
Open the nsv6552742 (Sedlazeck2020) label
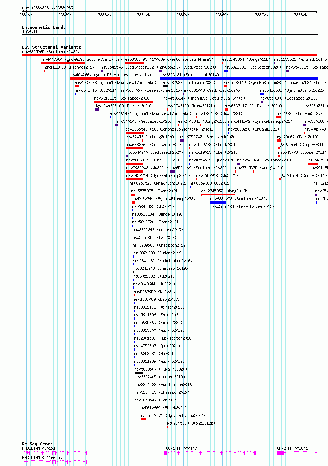click(x=209, y=137)
